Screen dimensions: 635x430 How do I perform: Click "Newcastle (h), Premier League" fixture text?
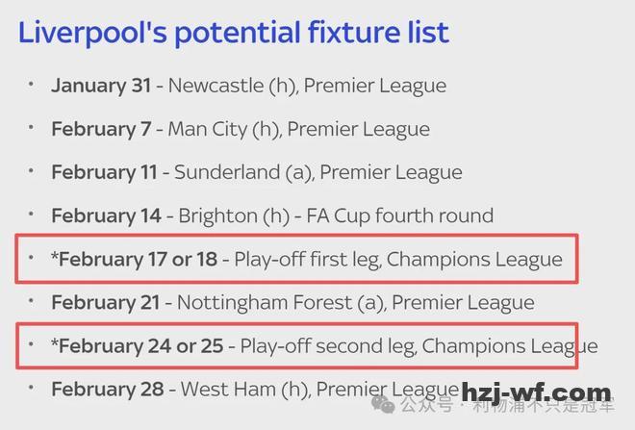click(307, 85)
